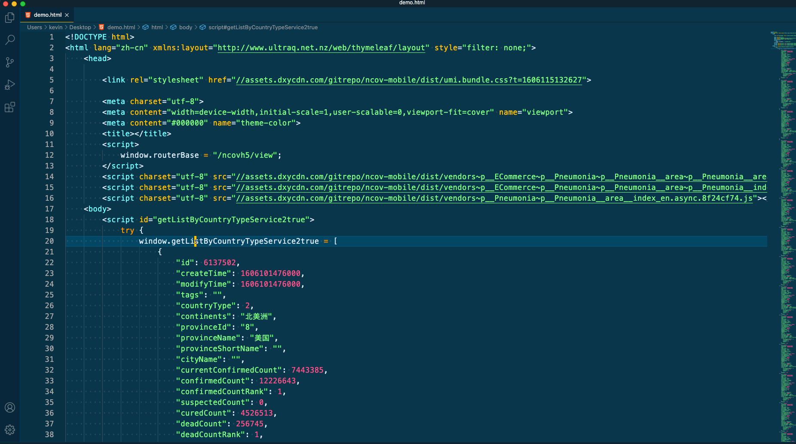Open the script src link on line 15
Image resolution: width=796 pixels, height=444 pixels.
[501, 187]
